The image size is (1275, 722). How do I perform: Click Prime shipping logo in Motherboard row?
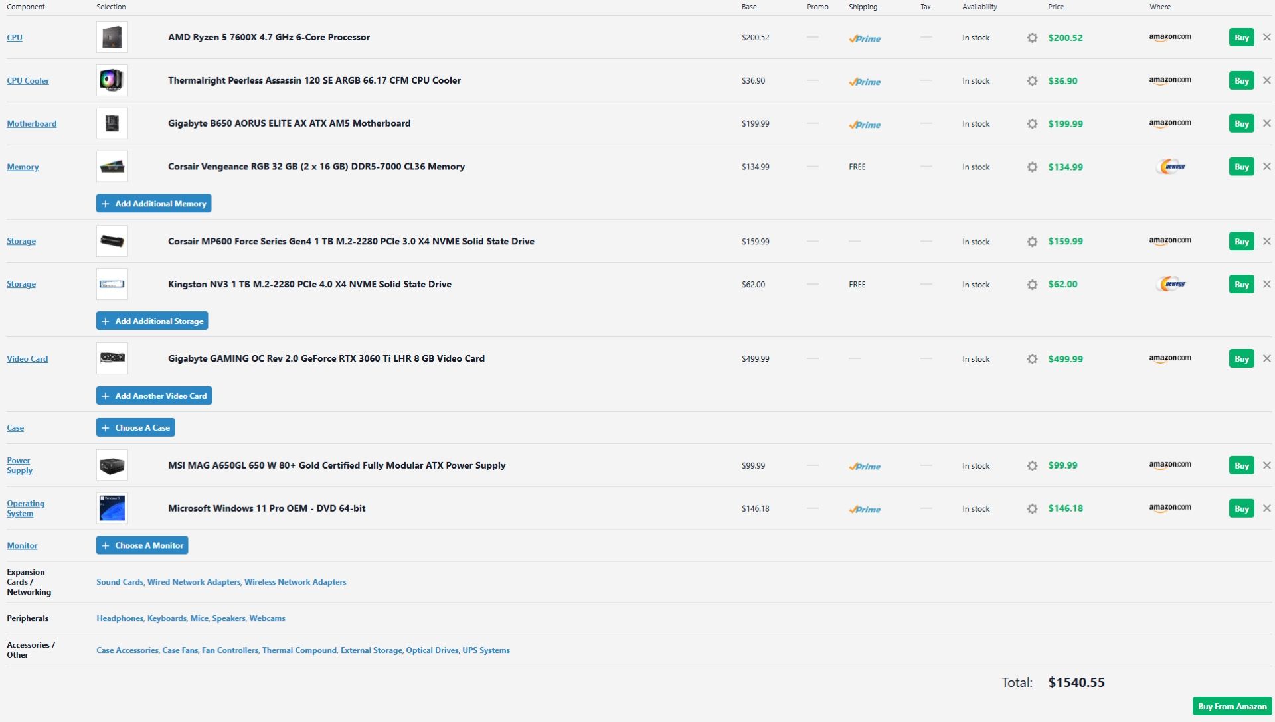(865, 125)
